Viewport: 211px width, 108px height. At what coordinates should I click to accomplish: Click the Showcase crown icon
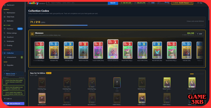32,34
